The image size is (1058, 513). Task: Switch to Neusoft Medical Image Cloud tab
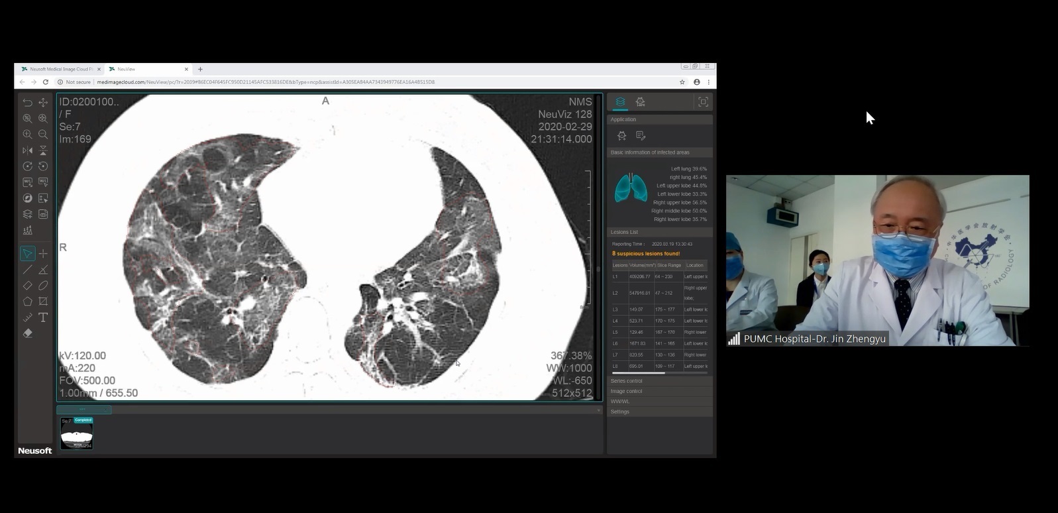coord(60,69)
